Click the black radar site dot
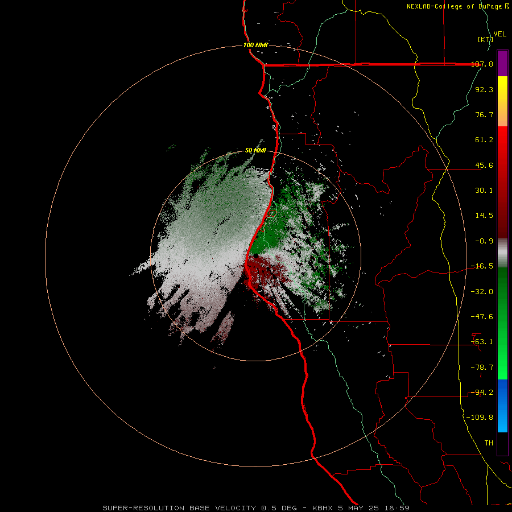512x512 pixels. click(x=255, y=255)
